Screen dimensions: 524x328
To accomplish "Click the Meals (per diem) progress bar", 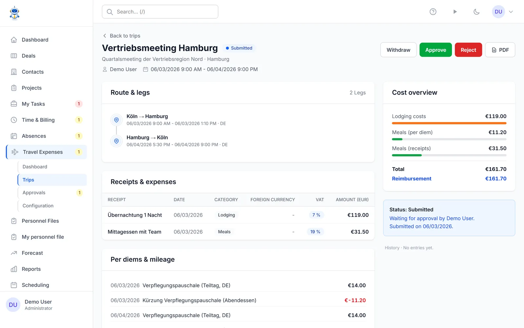I will coord(449,139).
